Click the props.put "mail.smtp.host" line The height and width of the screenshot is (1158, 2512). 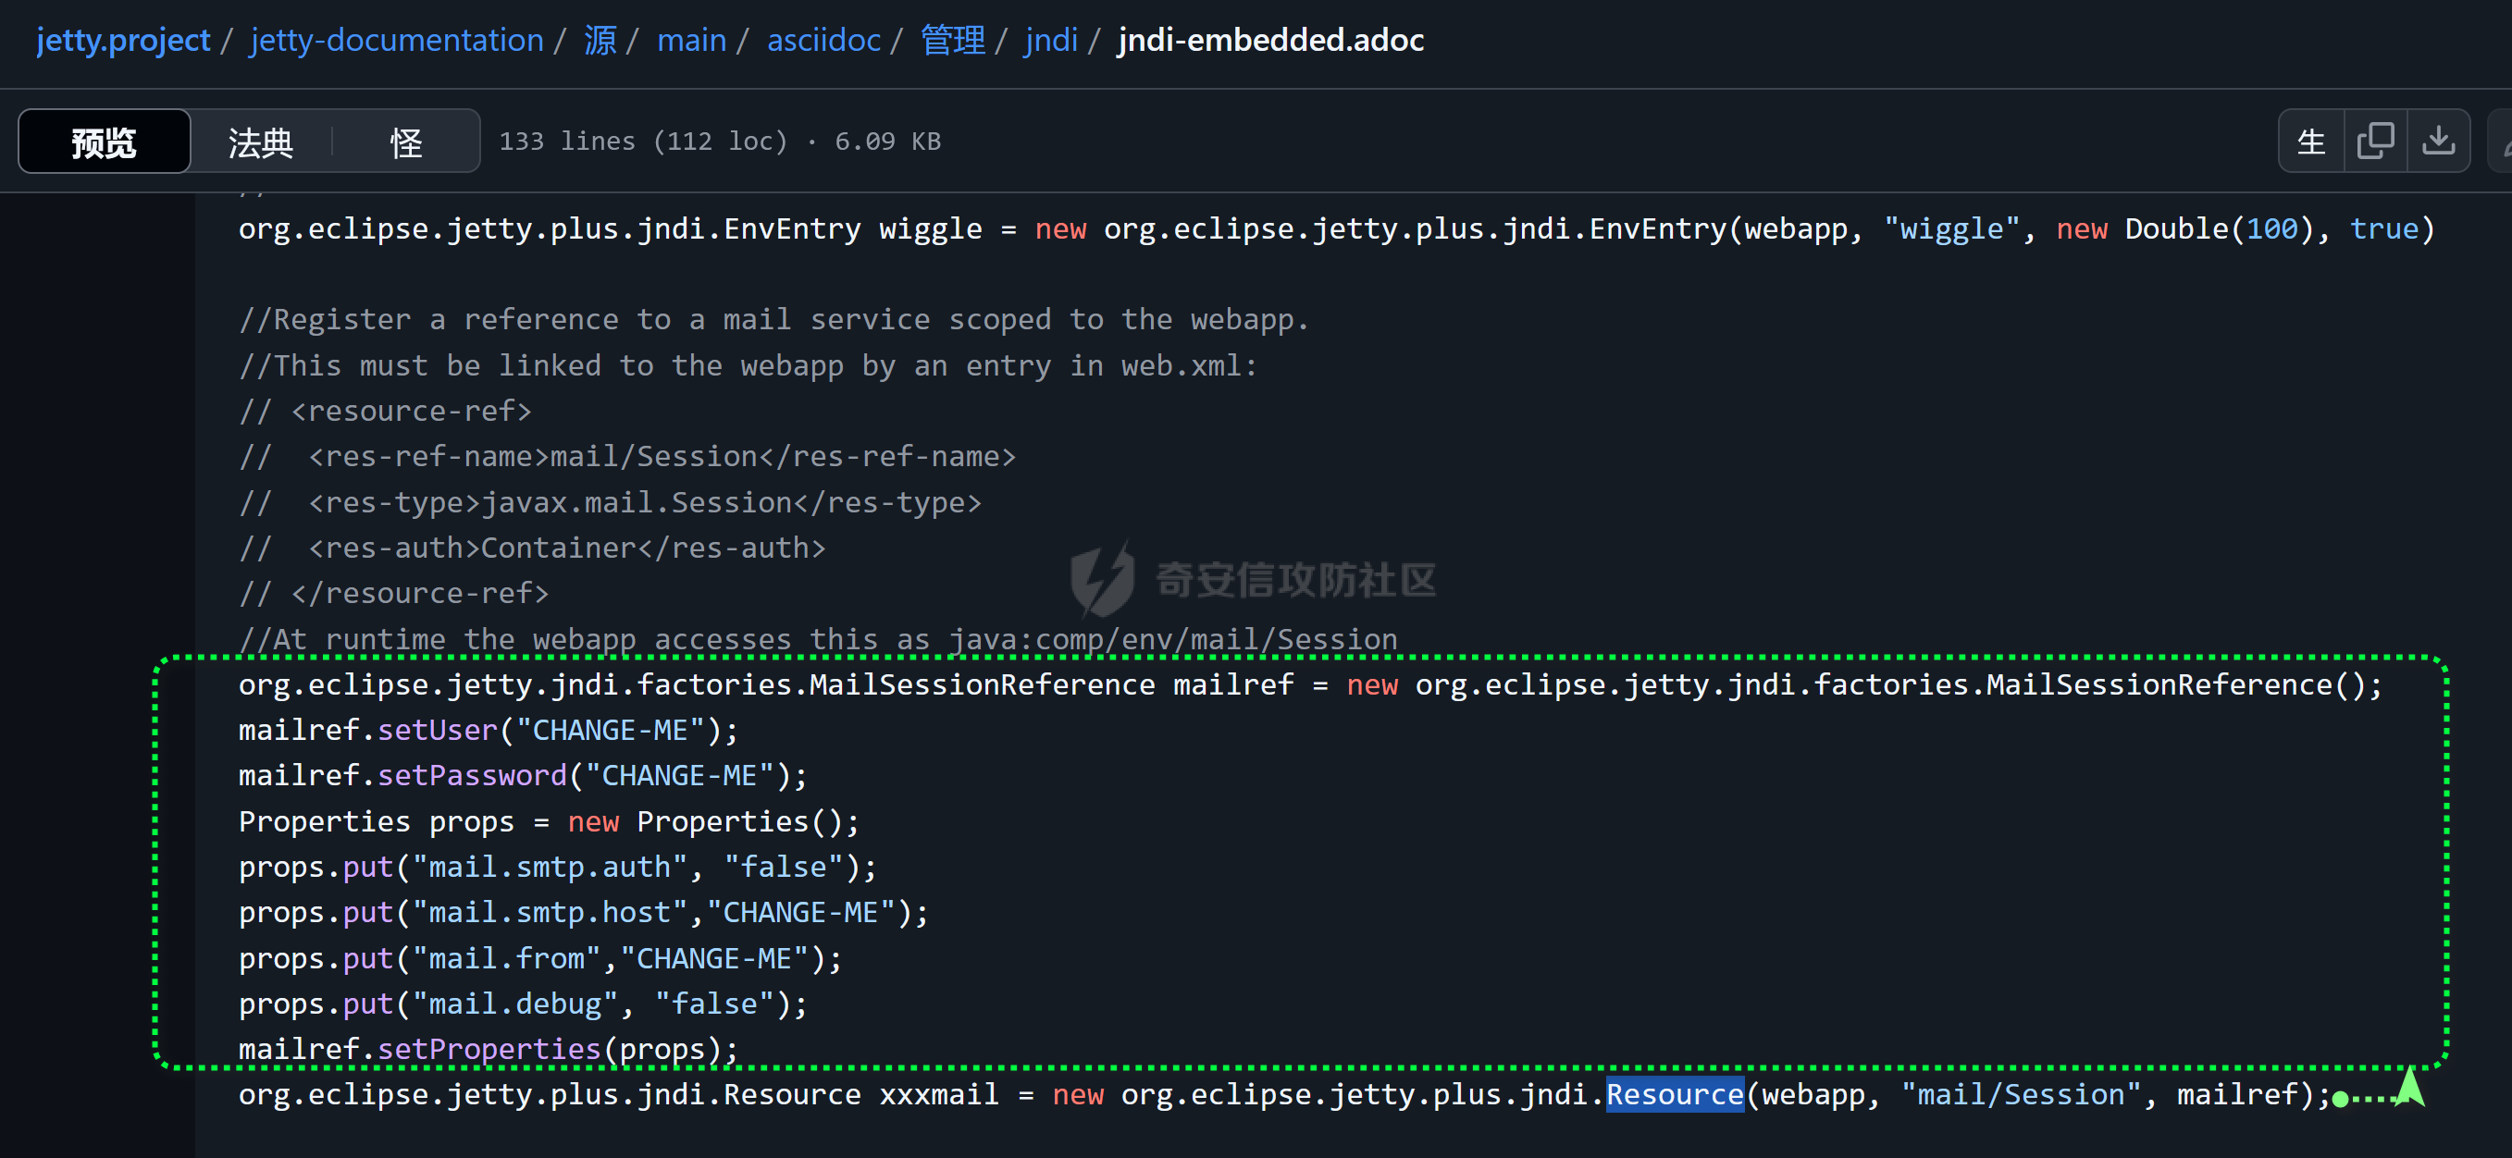[584, 912]
